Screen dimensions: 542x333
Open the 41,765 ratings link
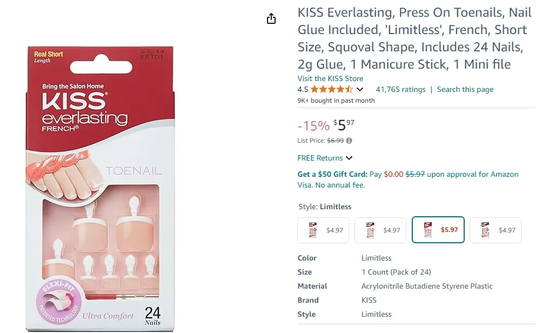(x=400, y=90)
